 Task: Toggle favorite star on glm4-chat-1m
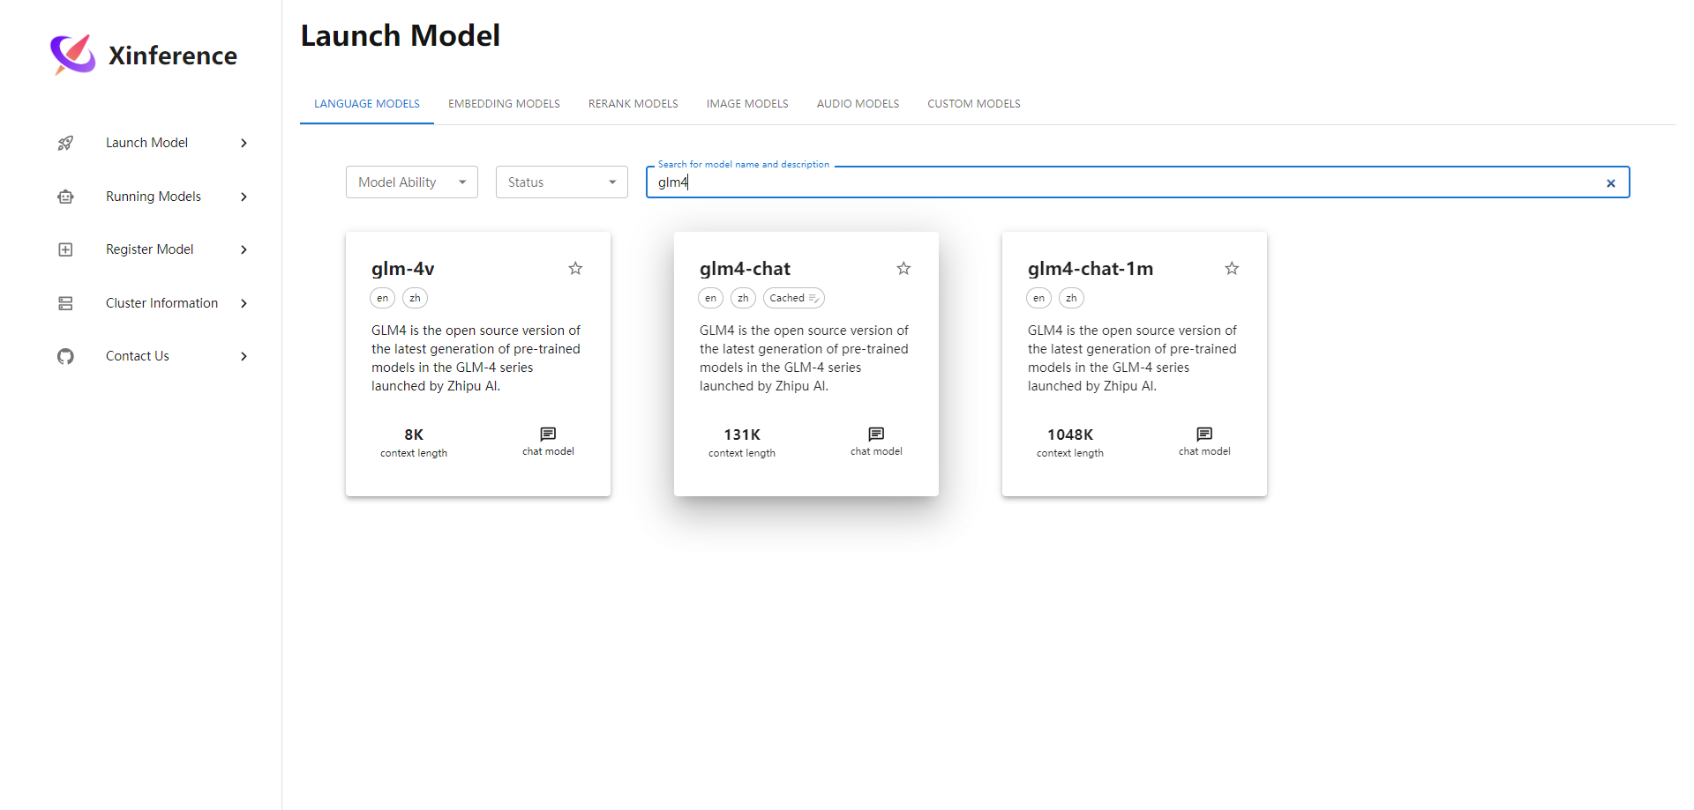(x=1232, y=268)
